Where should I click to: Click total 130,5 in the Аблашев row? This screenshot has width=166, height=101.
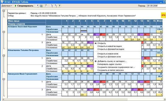(160, 29)
